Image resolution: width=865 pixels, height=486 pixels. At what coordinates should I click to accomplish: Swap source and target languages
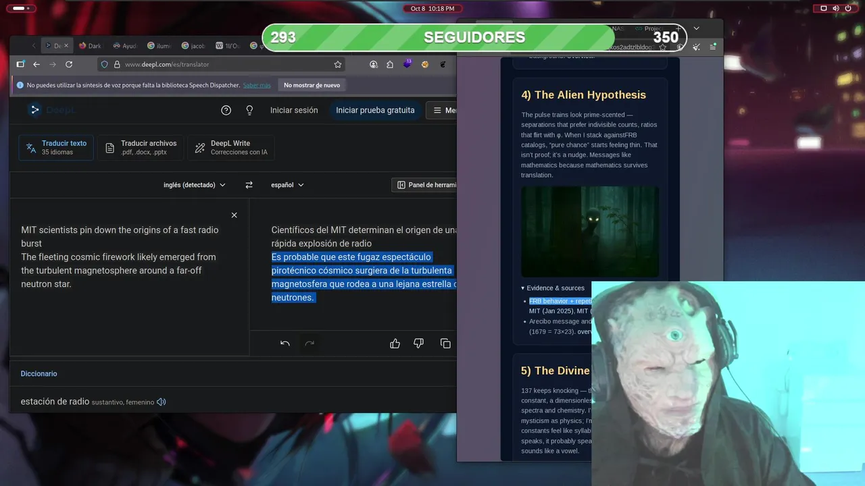pyautogui.click(x=249, y=185)
